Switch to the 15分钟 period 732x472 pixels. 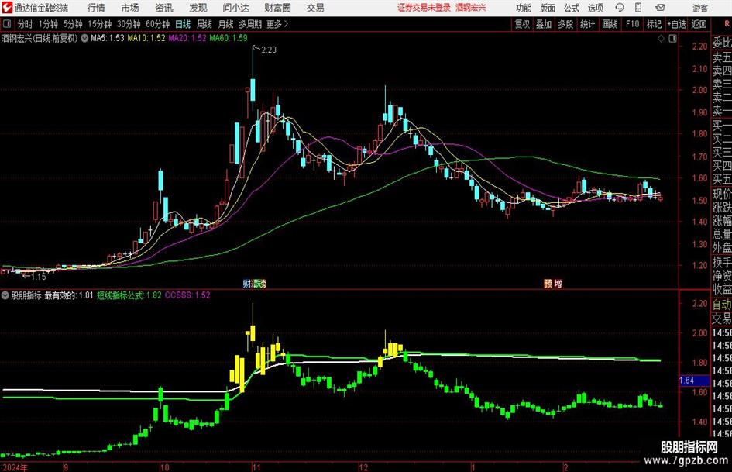click(100, 24)
